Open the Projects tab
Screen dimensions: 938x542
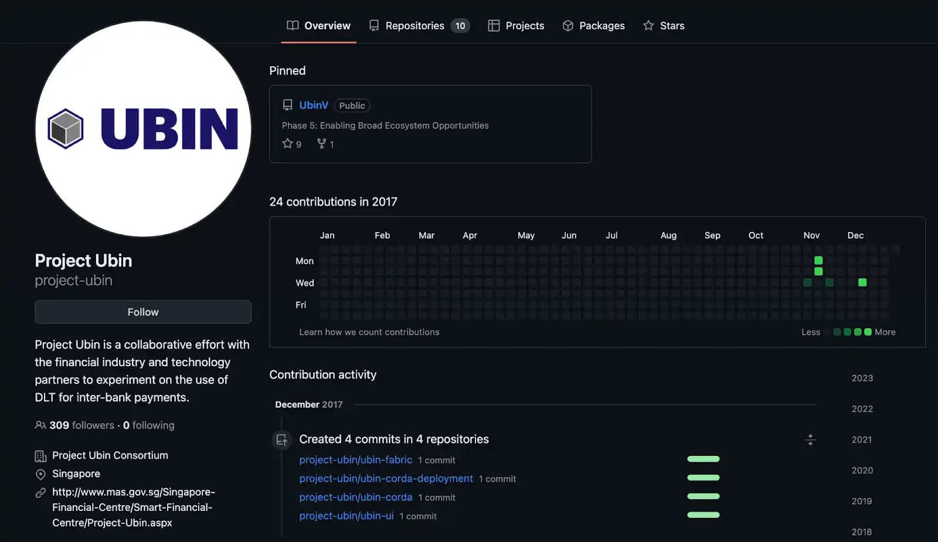[x=516, y=26]
